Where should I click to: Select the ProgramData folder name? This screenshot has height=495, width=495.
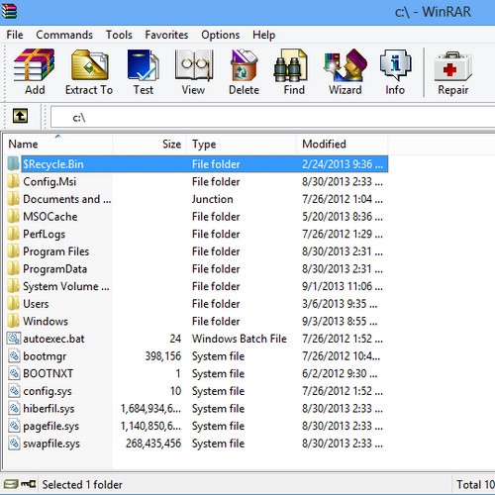coord(54,269)
